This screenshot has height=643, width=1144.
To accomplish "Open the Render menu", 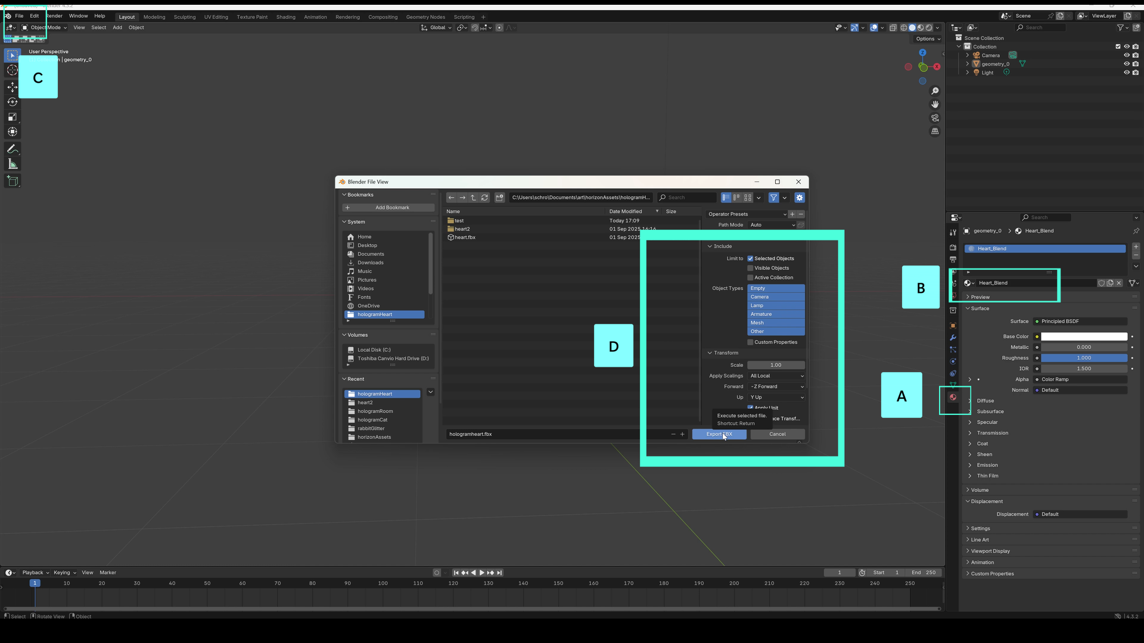I will click(54, 16).
